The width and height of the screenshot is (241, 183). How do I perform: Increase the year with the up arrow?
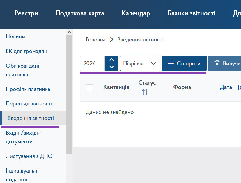coord(111,60)
